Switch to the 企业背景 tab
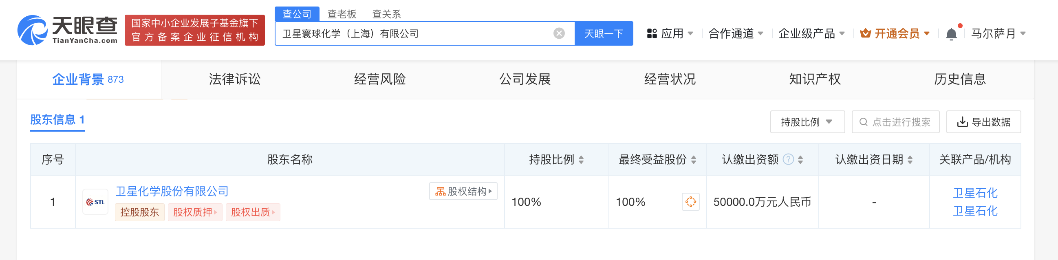 click(x=89, y=79)
